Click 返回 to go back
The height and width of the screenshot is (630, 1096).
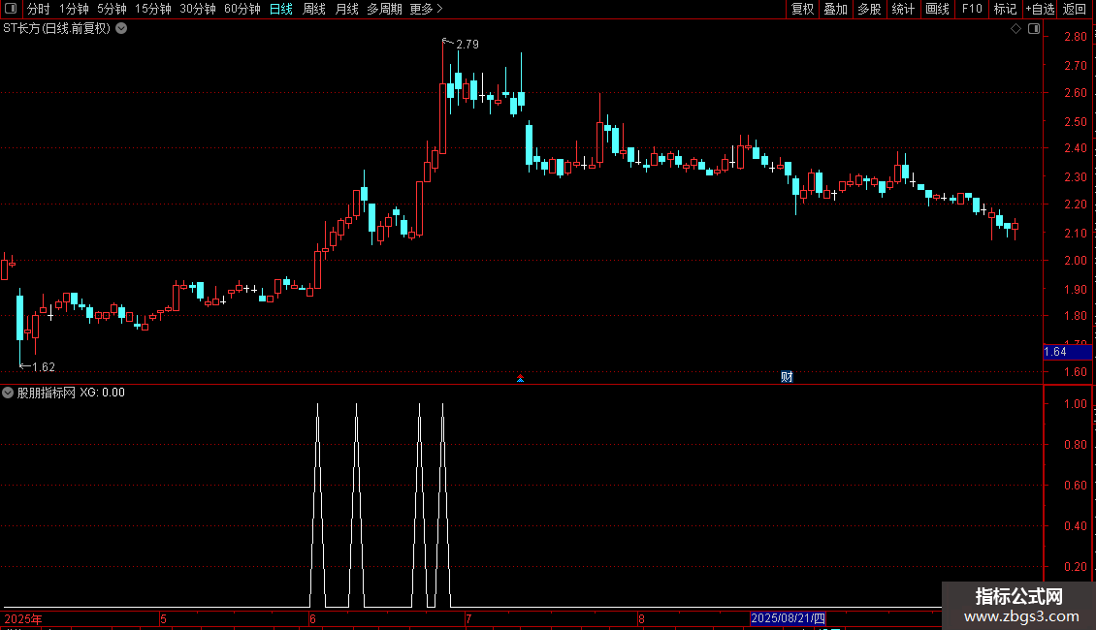click(1075, 9)
